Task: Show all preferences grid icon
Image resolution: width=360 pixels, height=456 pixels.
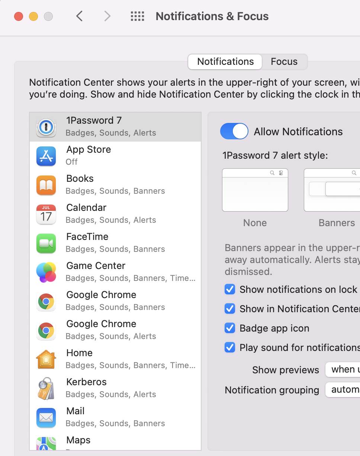Action: 137,16
